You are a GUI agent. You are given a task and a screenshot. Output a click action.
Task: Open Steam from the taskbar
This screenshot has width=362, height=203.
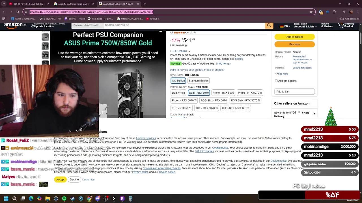72,198
